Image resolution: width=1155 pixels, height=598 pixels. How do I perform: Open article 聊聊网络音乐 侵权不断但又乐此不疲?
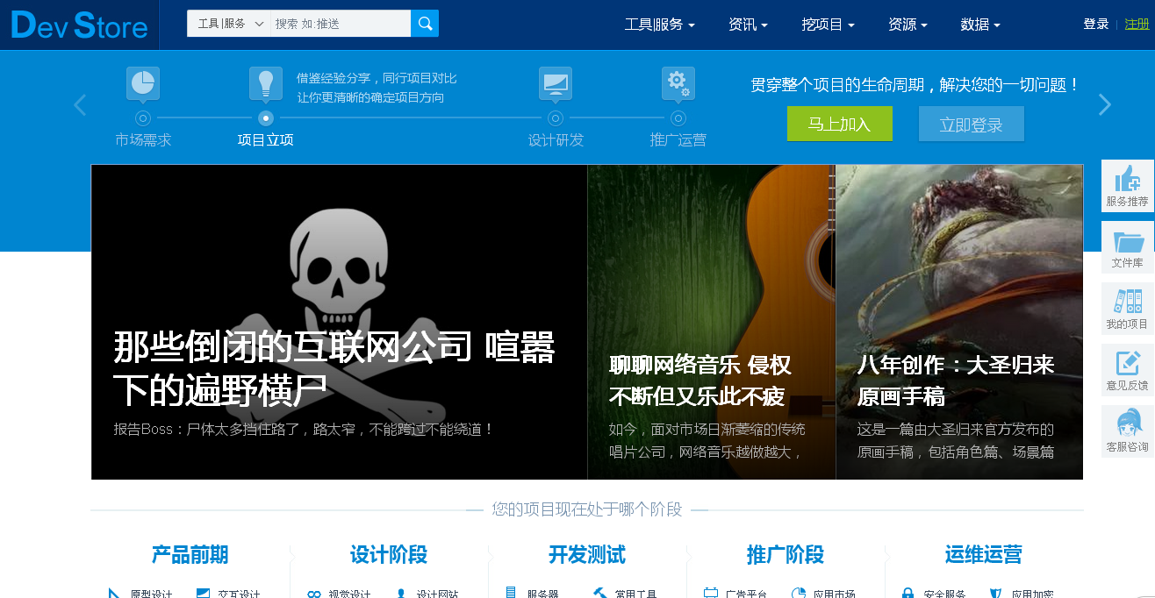[x=700, y=381]
